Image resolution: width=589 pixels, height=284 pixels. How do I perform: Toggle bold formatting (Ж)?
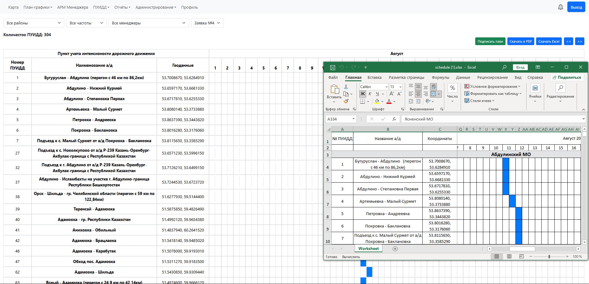pos(363,94)
